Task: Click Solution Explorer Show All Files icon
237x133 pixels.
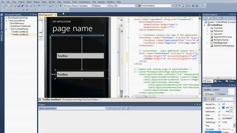Action: (210, 18)
